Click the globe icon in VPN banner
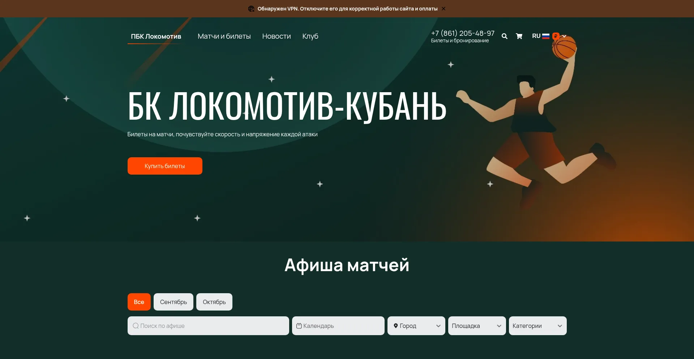 (251, 9)
